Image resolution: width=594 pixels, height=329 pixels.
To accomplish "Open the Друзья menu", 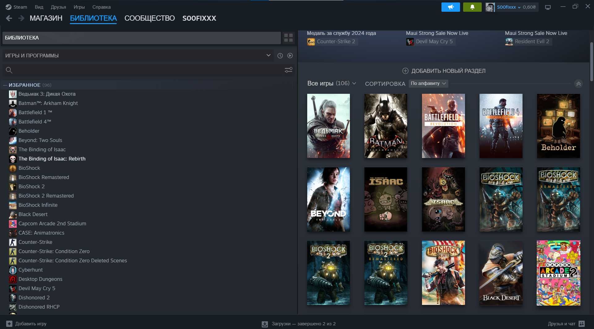I will (58, 7).
